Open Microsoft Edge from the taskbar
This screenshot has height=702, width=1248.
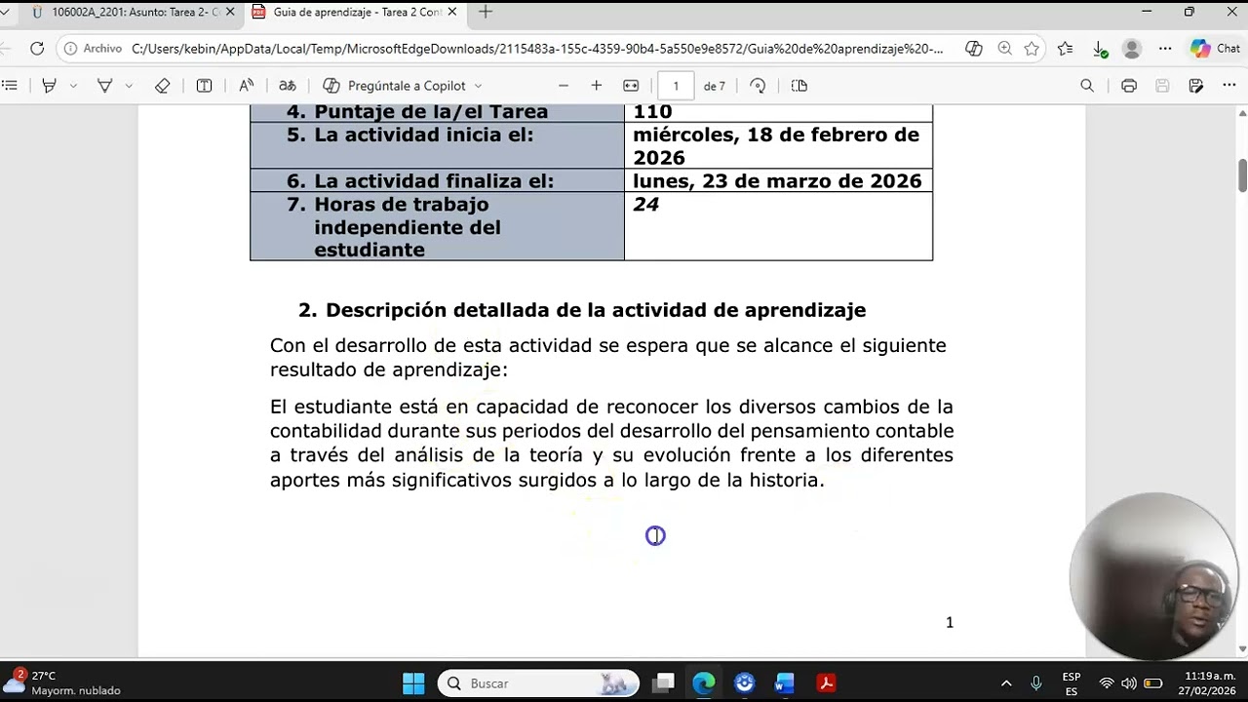[x=703, y=683]
